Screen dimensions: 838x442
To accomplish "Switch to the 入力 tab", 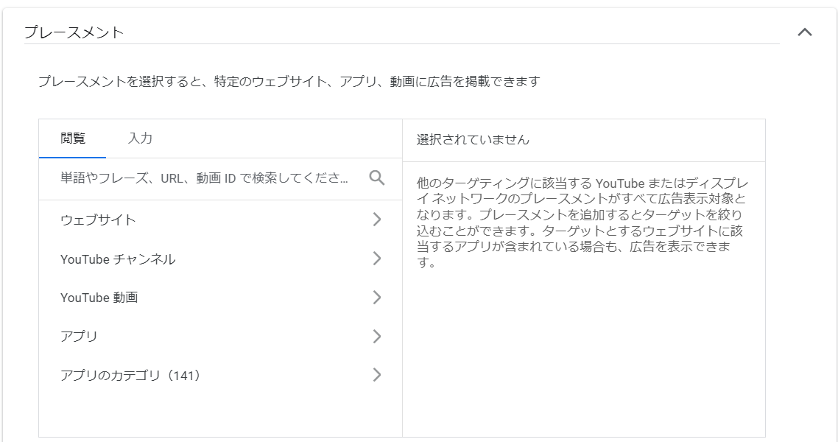I will (140, 138).
